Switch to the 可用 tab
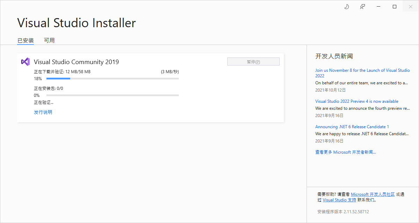419x223 pixels. click(x=49, y=40)
